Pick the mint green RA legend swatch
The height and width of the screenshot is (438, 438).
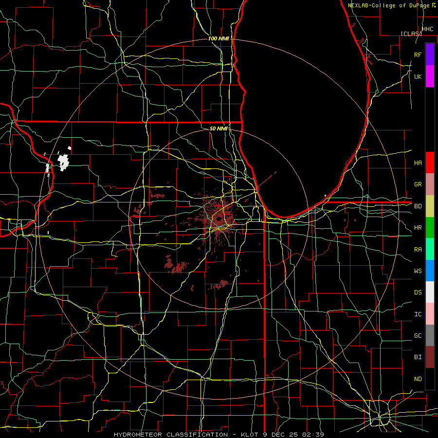[x=430, y=249]
